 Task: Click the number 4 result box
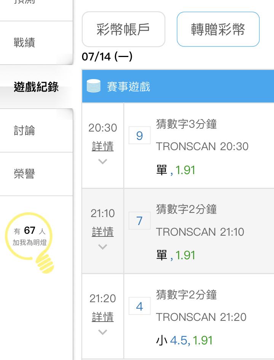click(x=140, y=306)
